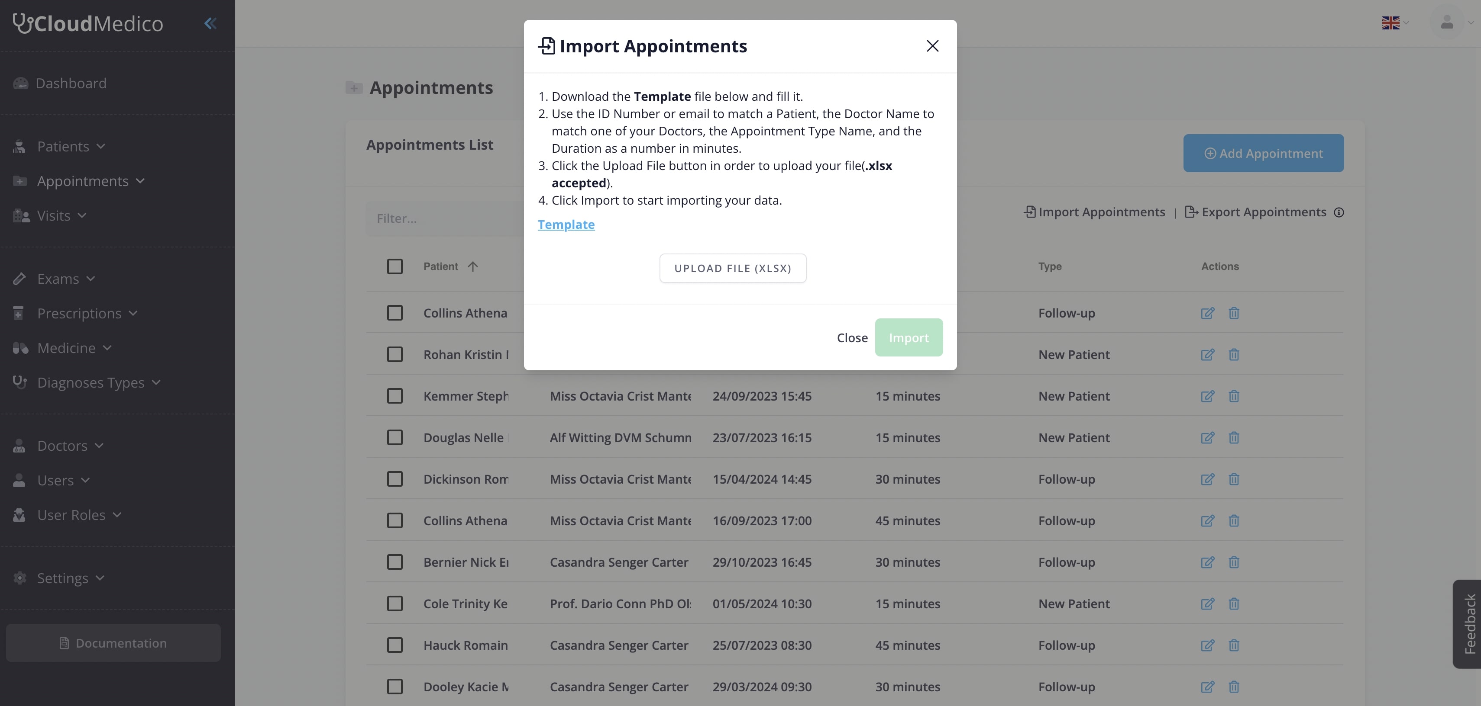The image size is (1481, 706).
Task: Click the Export Appointments info icon
Action: [x=1339, y=212]
